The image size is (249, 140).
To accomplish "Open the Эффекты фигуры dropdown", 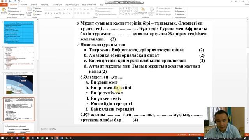I will pyautogui.click(x=164, y=14).
